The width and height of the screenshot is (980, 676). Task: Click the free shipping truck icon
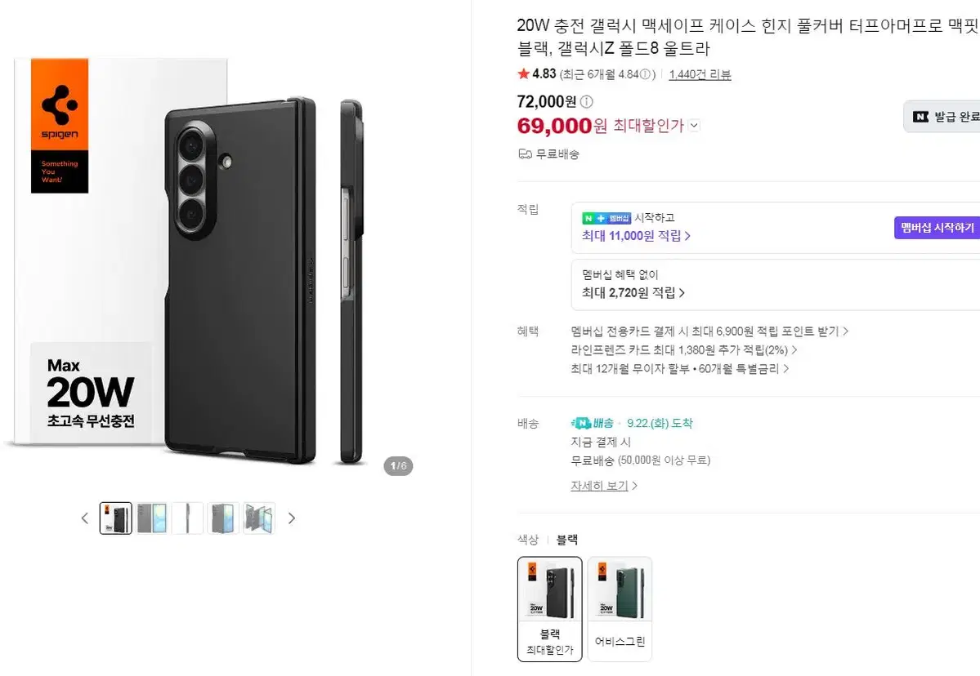[x=525, y=153]
